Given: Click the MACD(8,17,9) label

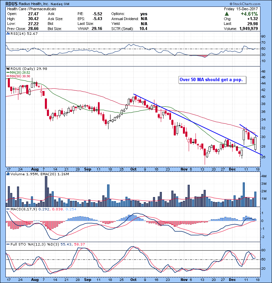Looking at the screenshot, I should point(24,209).
